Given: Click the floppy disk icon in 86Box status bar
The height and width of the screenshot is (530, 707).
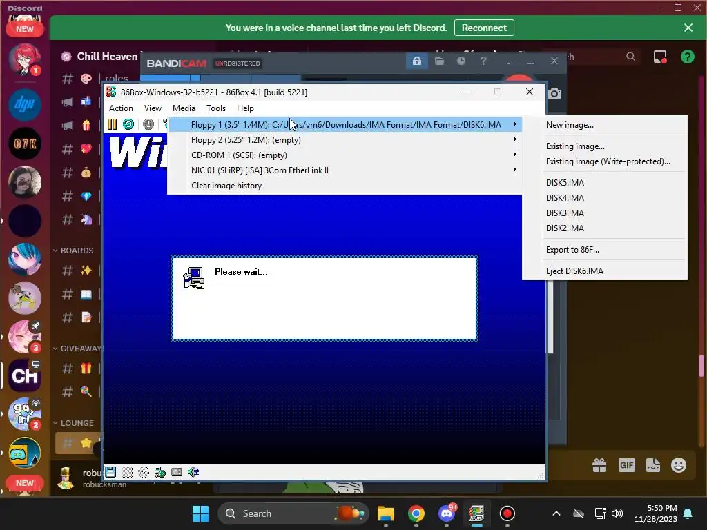Looking at the screenshot, I should tap(110, 472).
